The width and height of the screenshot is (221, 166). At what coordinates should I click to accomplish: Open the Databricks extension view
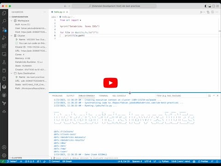(x=4, y=87)
